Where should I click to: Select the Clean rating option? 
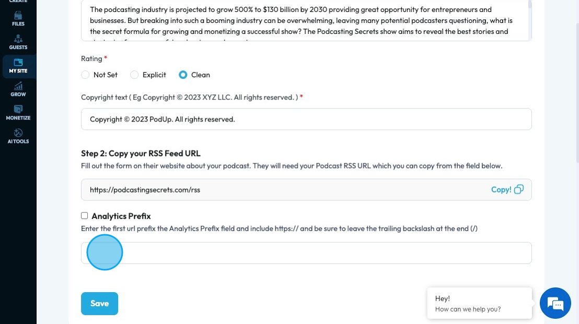183,75
